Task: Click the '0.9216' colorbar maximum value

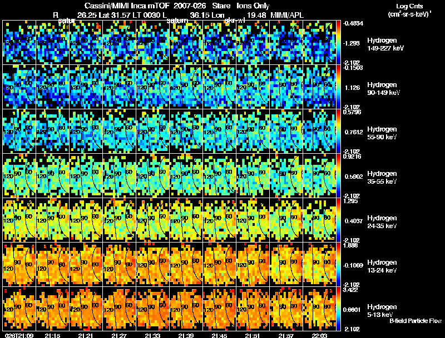Action: pyautogui.click(x=352, y=157)
